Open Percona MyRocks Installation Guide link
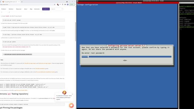194x109 pixels. pos(45,72)
